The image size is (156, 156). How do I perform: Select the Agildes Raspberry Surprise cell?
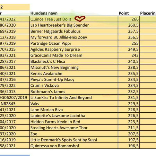(74, 49)
